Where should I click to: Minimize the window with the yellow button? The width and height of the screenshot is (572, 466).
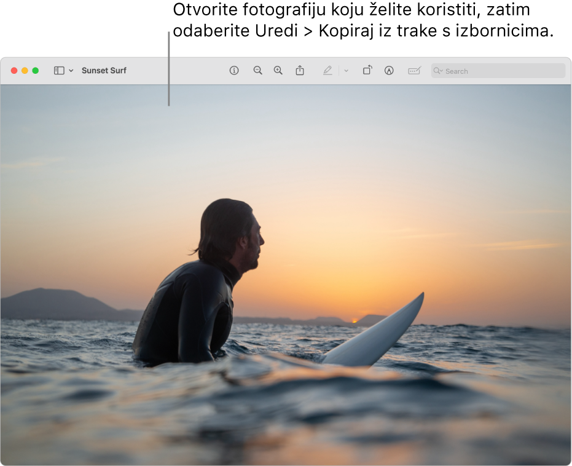25,71
